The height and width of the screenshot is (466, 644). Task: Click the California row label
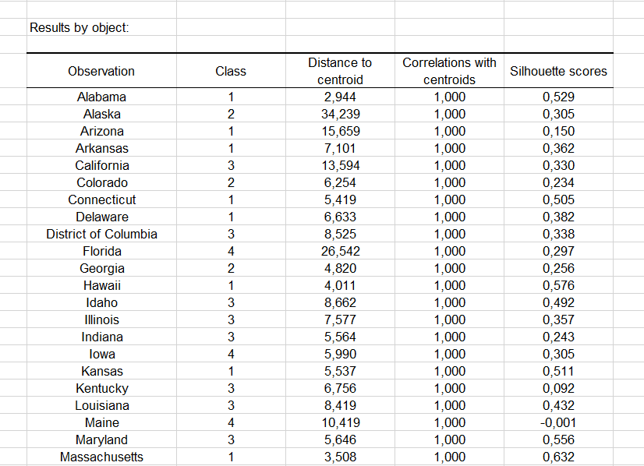pyautogui.click(x=101, y=166)
